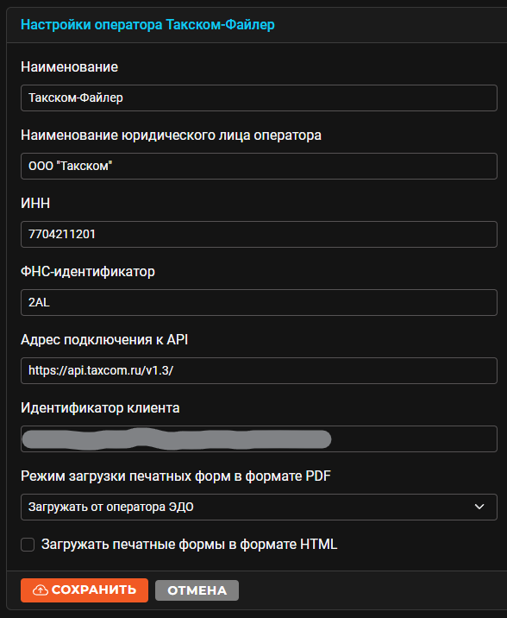507x618 pixels.
Task: Save the operator settings with Сохранить
Action: pyautogui.click(x=84, y=590)
